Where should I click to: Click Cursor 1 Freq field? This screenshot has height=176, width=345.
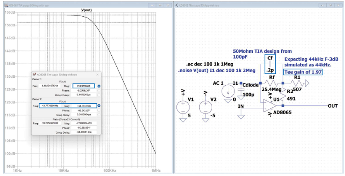click(49, 86)
